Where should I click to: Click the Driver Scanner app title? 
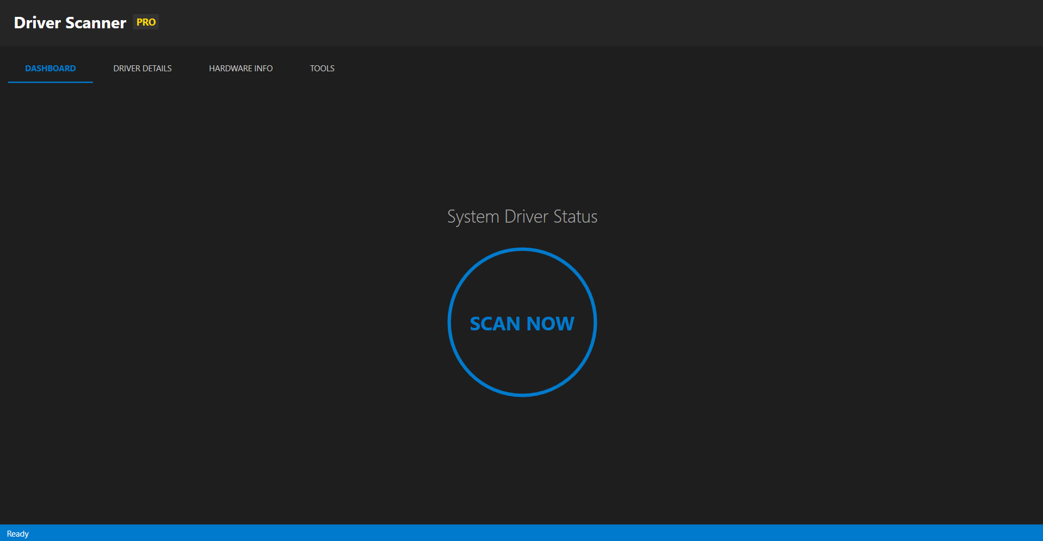pos(70,23)
